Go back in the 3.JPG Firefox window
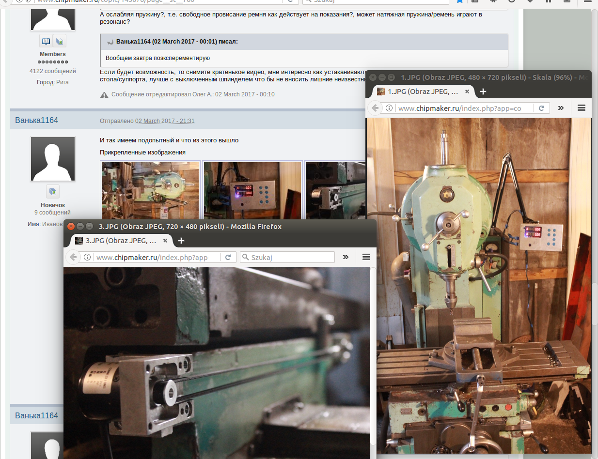Screen dimensions: 598x459 point(73,257)
